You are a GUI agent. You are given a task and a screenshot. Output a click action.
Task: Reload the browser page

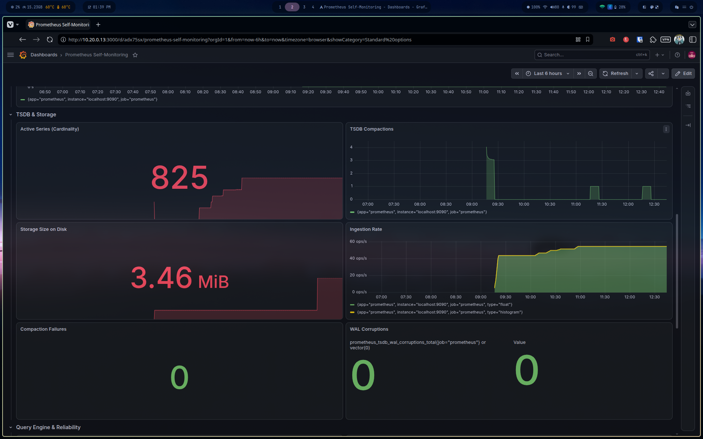[50, 40]
